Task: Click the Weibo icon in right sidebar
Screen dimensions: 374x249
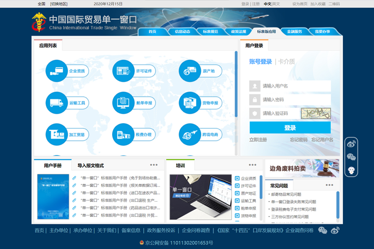Action: (351, 144)
